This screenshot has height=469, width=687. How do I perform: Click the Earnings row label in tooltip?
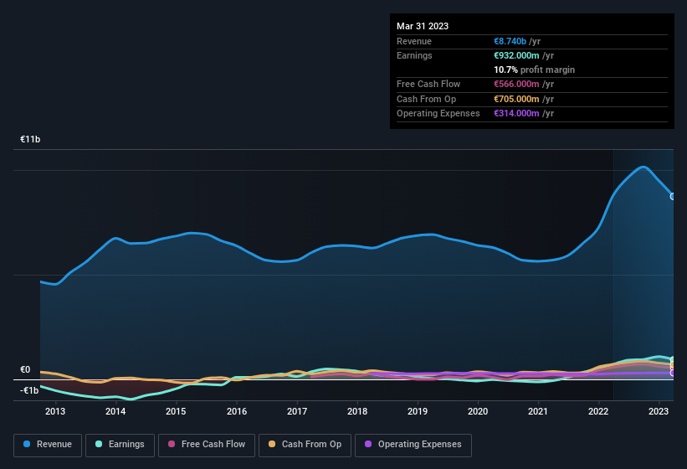click(x=414, y=55)
